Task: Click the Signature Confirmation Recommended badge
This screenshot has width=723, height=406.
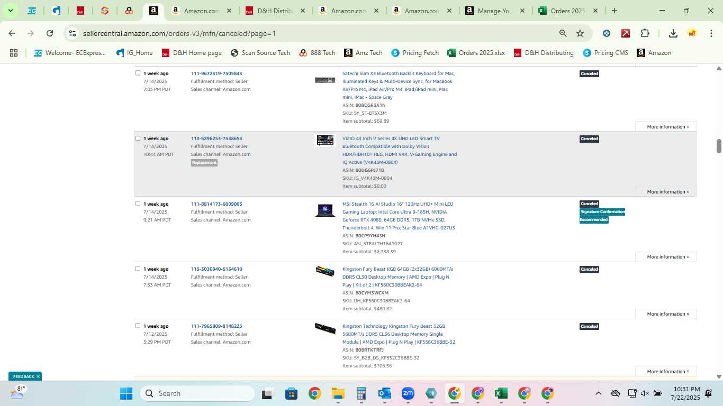Action: coord(602,216)
